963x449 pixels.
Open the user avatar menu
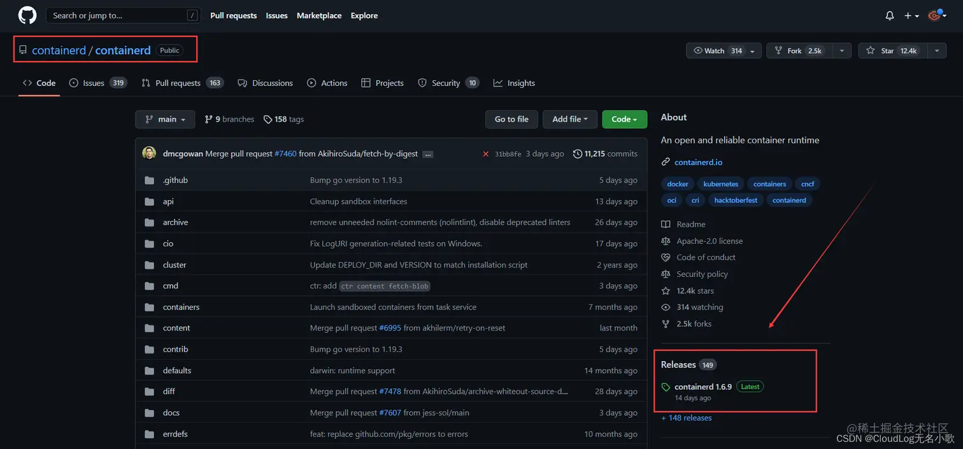pyautogui.click(x=936, y=16)
